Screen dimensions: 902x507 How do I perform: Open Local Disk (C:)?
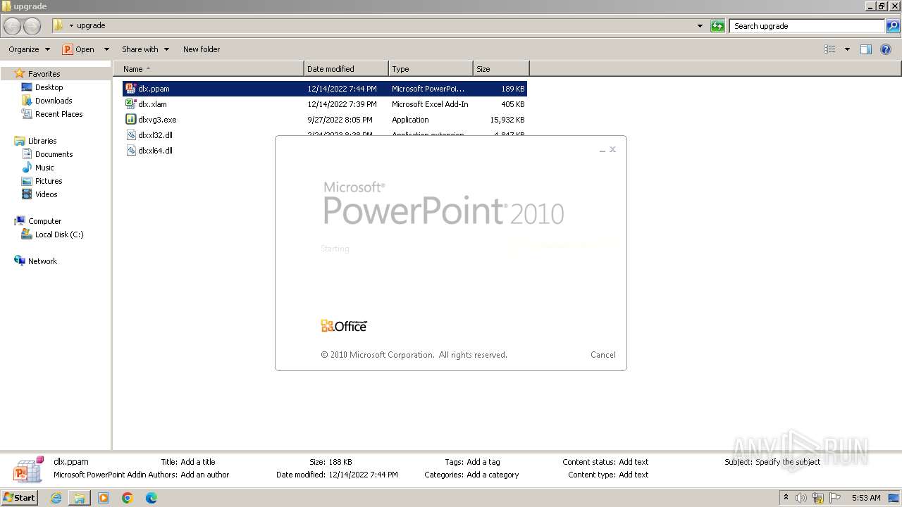tap(59, 234)
